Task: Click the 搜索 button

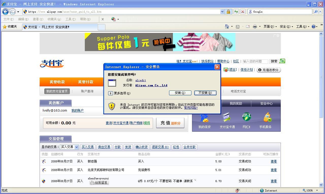Action: (274, 61)
